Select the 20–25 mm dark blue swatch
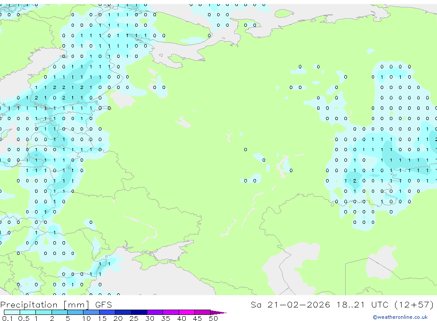Screen dimensions: 437x321 (123, 312)
